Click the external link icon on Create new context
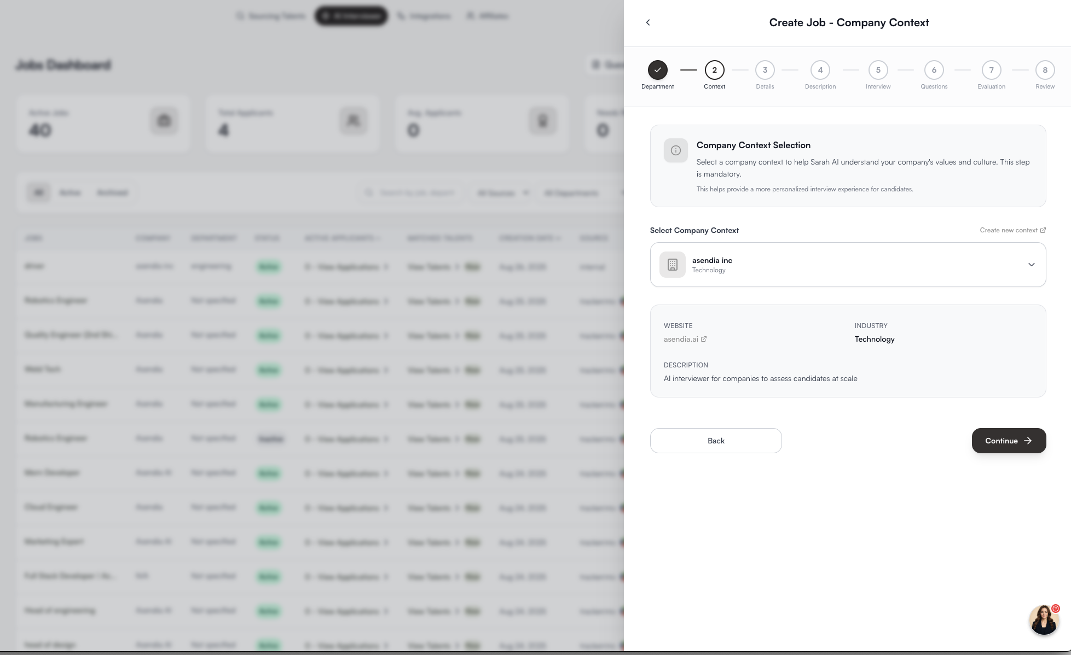 1043,230
